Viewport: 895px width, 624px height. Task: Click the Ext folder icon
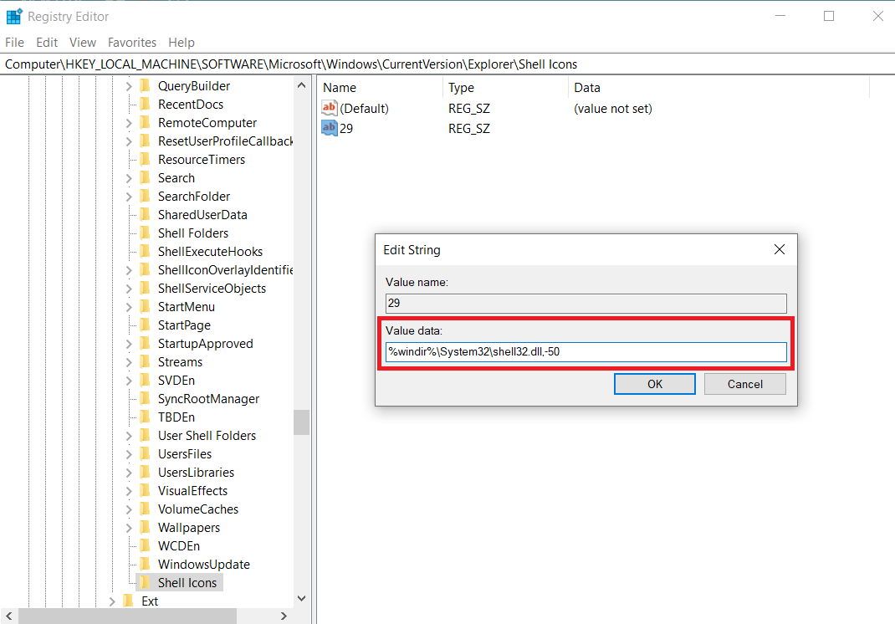coord(129,601)
